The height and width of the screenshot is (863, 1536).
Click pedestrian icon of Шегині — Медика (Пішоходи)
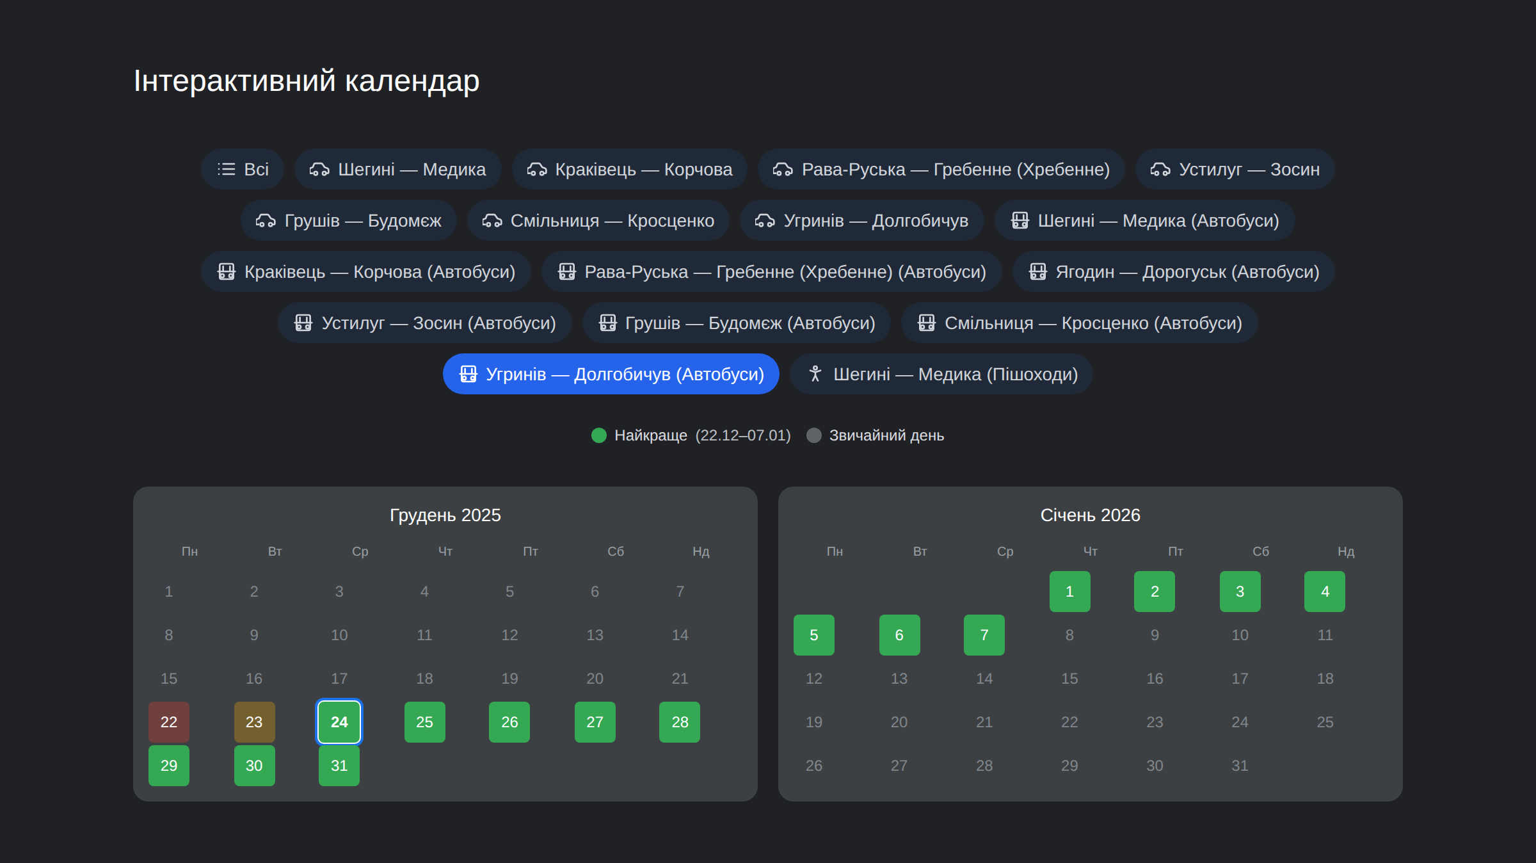pos(815,375)
